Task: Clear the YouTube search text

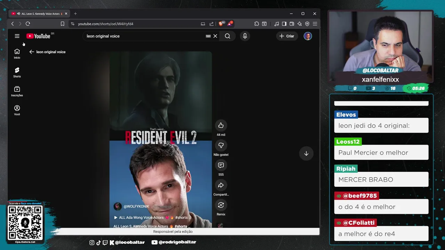Action: click(215, 36)
